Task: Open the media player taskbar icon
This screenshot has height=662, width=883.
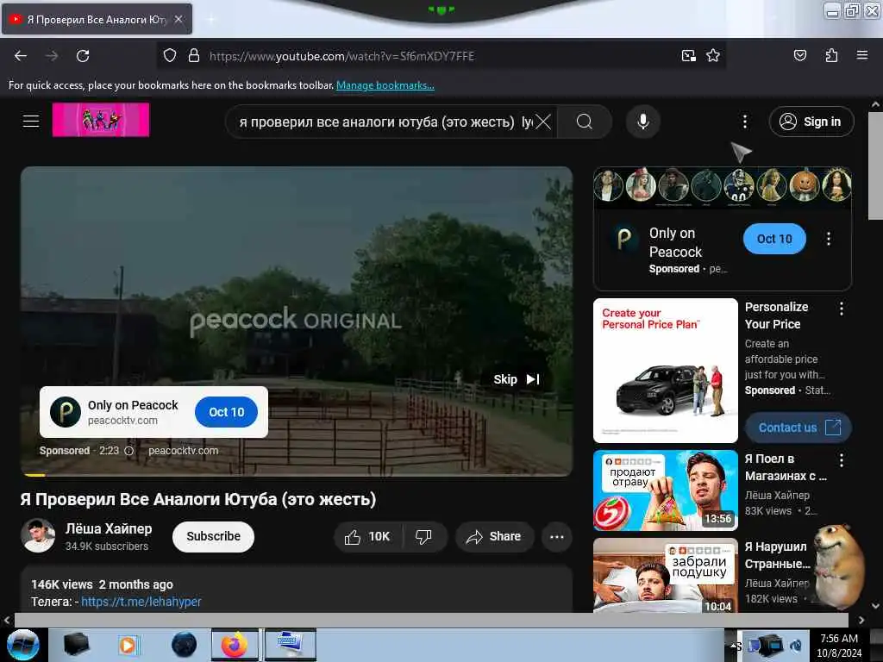Action: coord(128,645)
